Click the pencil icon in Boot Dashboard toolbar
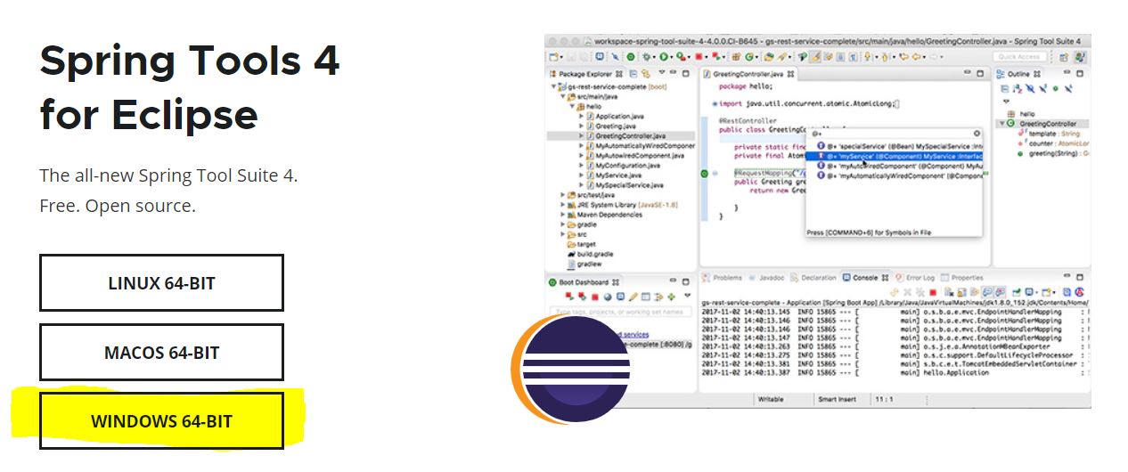This screenshot has width=1128, height=472. pos(633,297)
